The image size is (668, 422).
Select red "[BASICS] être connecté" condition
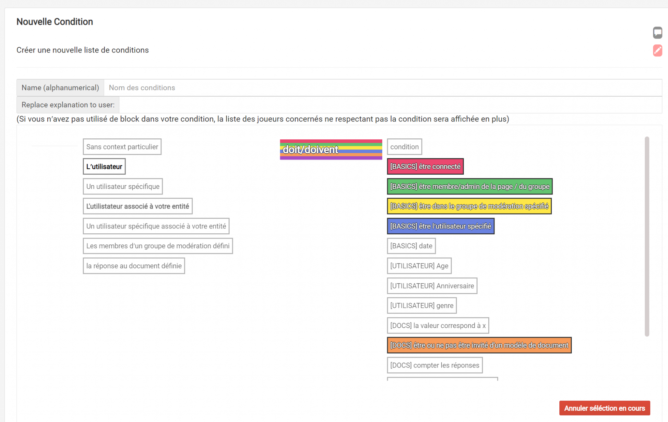(x=425, y=166)
